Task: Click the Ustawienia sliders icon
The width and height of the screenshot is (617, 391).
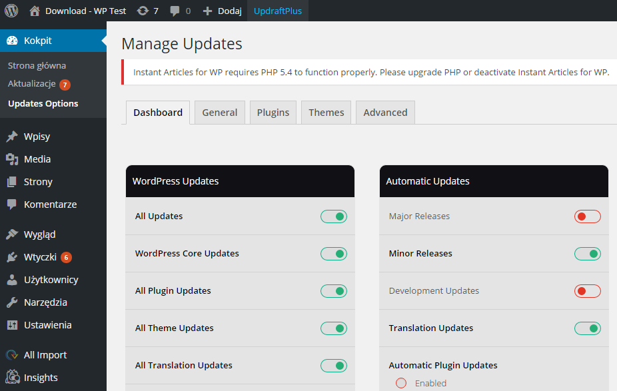Action: [x=12, y=325]
